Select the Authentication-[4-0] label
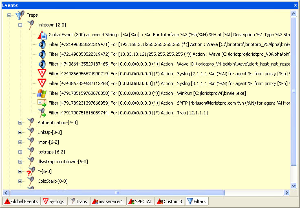300x208 pixels. 57,123
